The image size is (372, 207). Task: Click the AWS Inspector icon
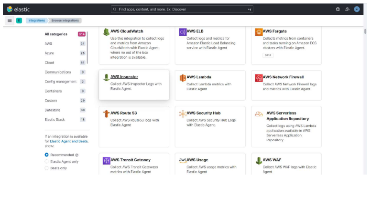106,77
